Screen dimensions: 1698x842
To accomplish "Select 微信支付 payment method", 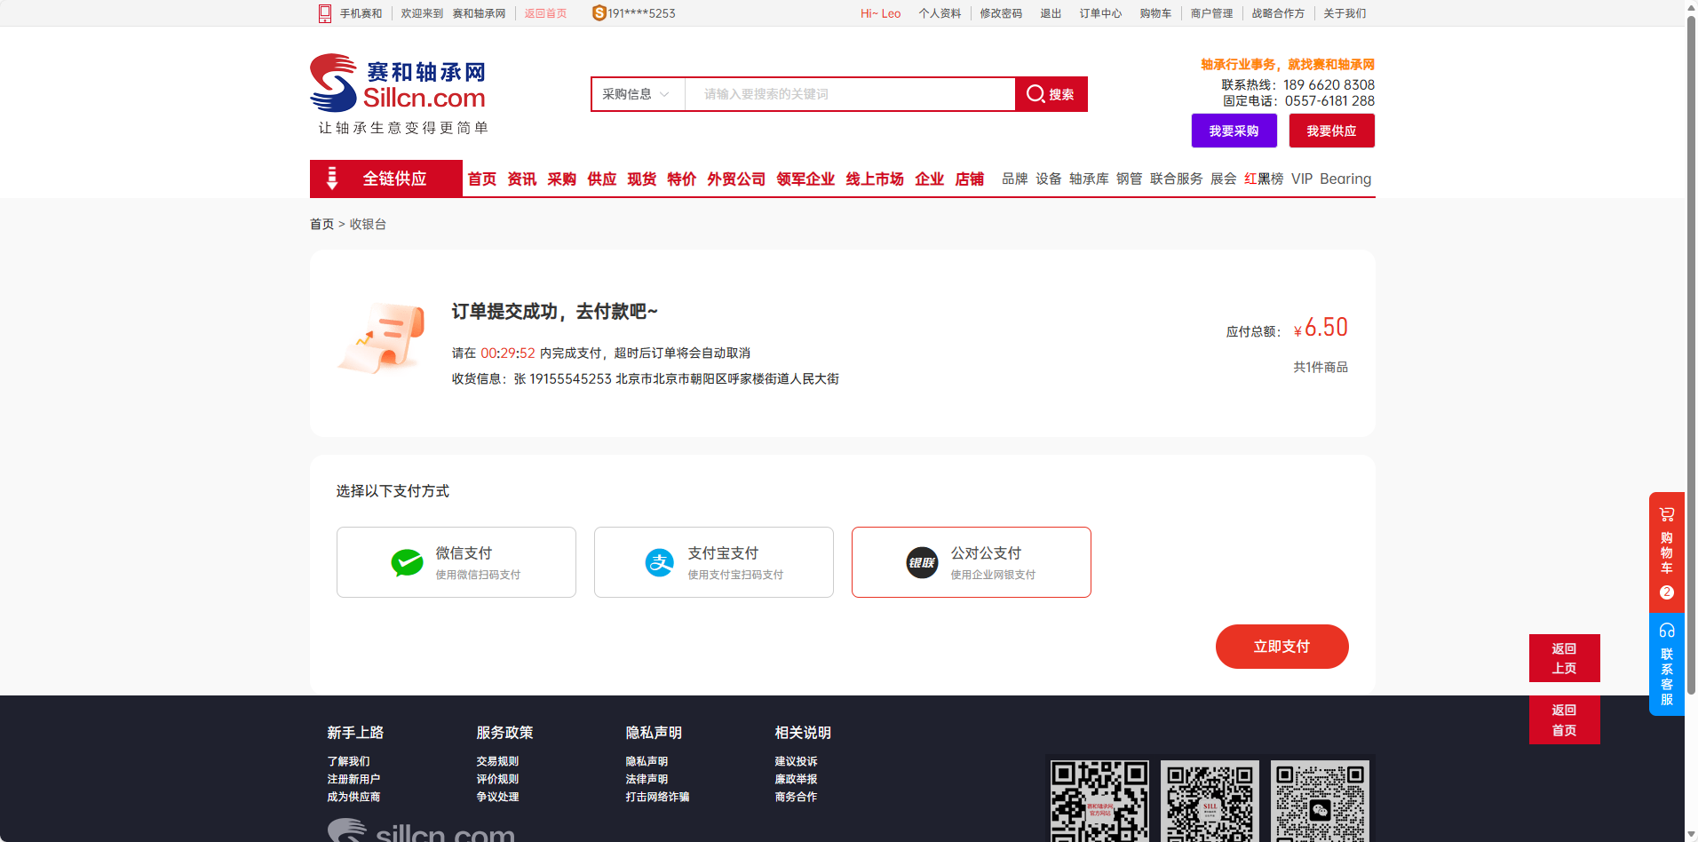I will [456, 562].
